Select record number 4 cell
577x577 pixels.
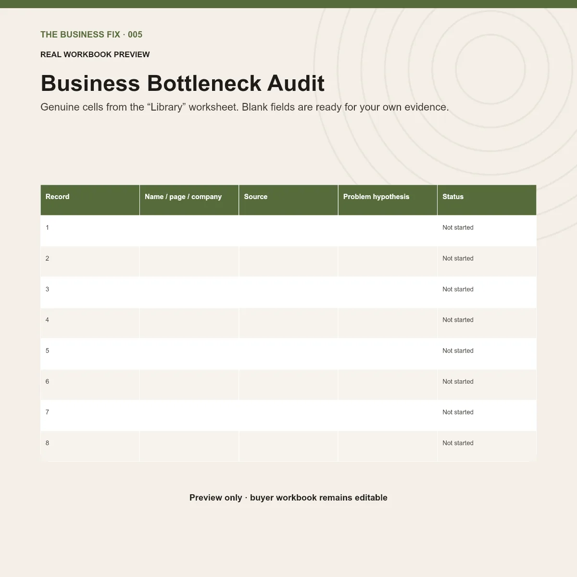[x=90, y=323]
